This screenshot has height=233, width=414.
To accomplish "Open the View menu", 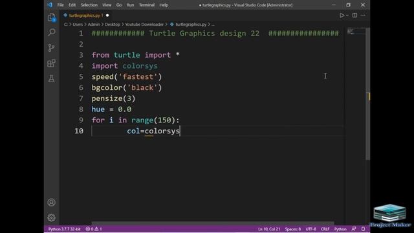I will click(107, 5).
